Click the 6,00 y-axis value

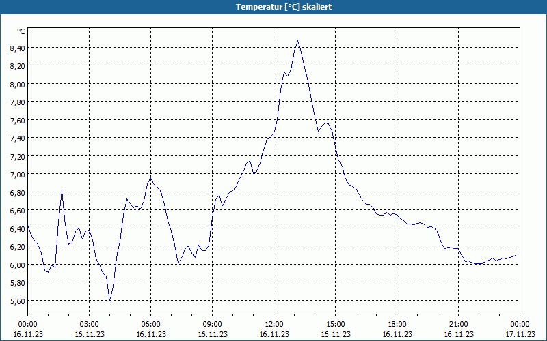point(18,265)
